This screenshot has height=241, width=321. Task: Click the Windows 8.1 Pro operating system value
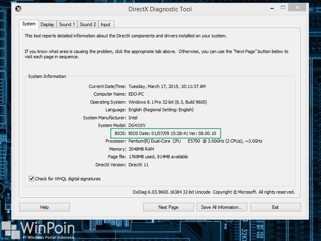(168, 102)
